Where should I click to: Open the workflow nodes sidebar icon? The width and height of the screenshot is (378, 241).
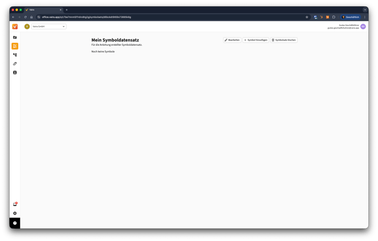click(x=15, y=55)
